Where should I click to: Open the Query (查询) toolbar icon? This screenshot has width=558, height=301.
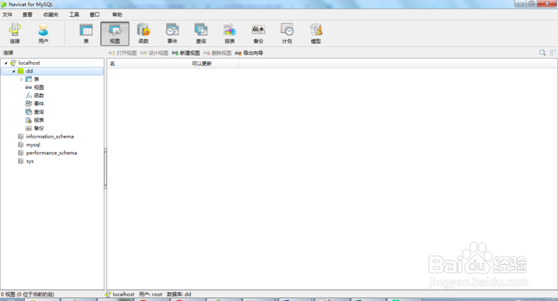201,33
